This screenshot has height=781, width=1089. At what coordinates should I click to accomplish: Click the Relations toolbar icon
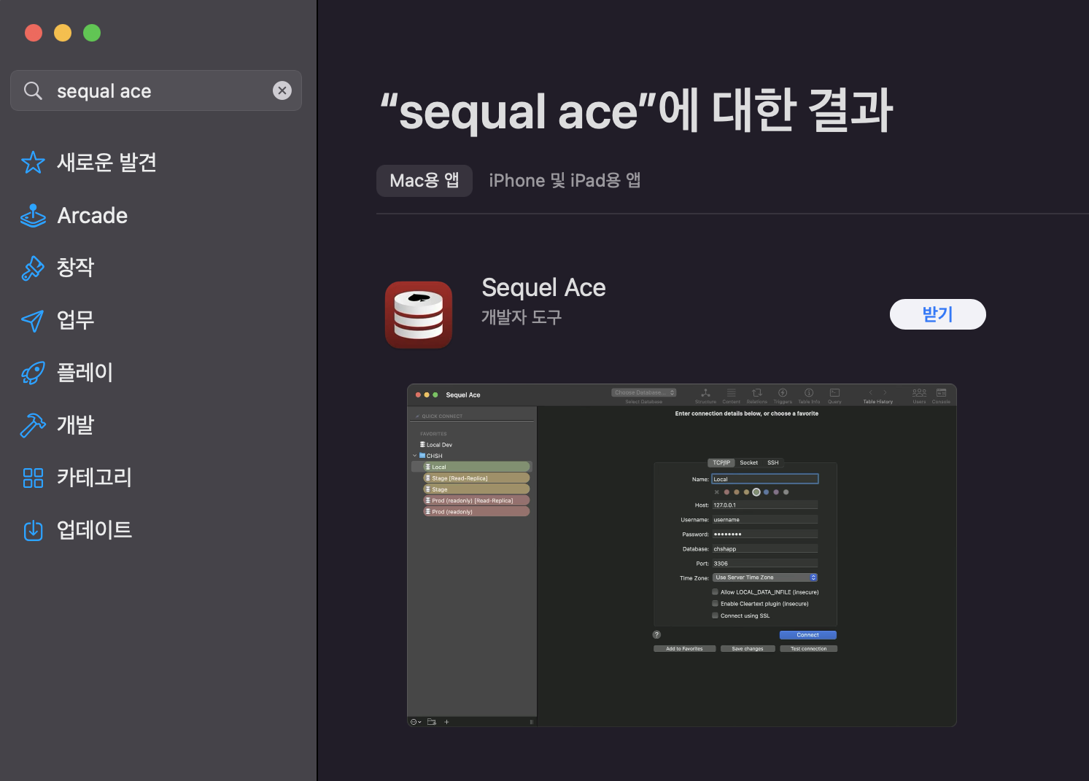pyautogui.click(x=756, y=395)
